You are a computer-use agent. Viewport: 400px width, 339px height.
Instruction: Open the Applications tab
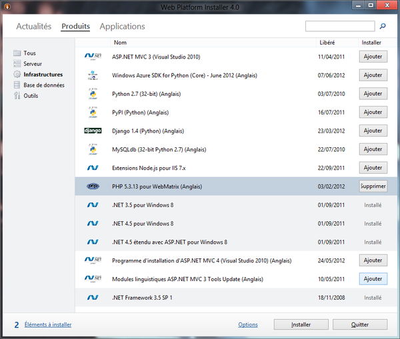click(x=122, y=26)
